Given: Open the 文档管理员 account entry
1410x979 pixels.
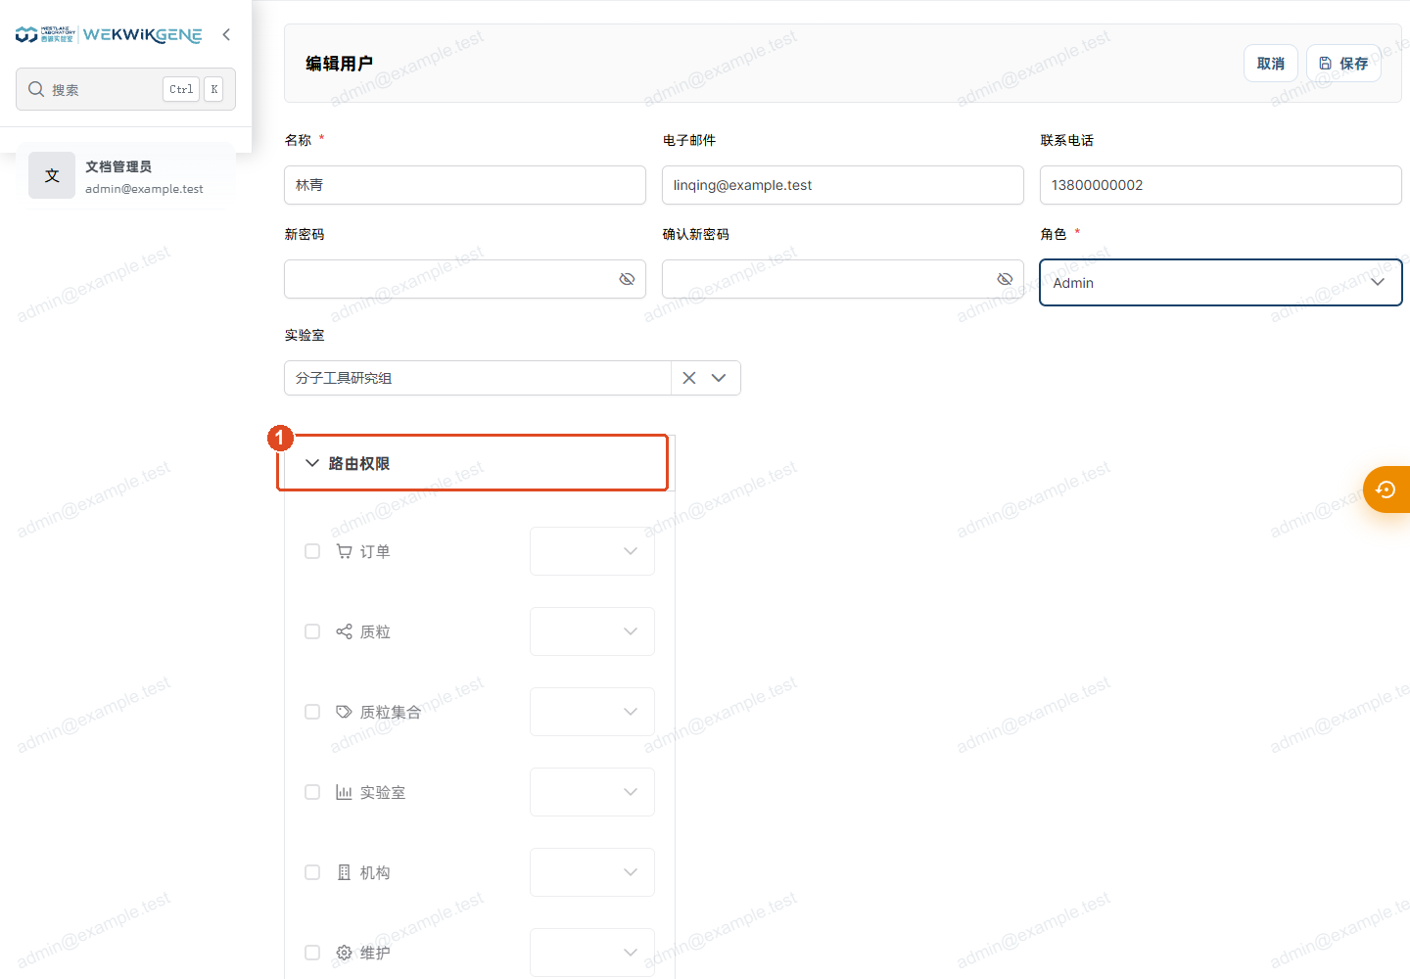Looking at the screenshot, I should 125,176.
